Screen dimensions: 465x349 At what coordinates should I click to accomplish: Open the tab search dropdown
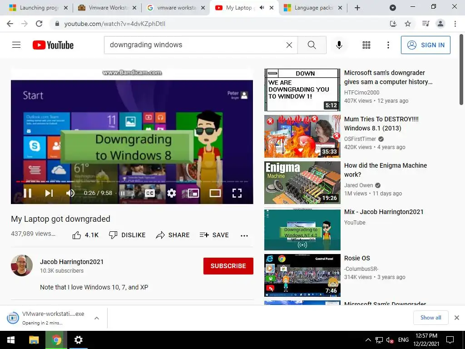click(x=393, y=8)
